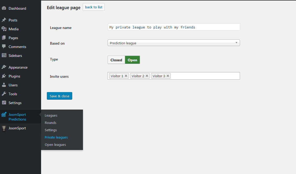Screen dimensions: 296x174
Task: Set league type to Open
Action: point(132,60)
